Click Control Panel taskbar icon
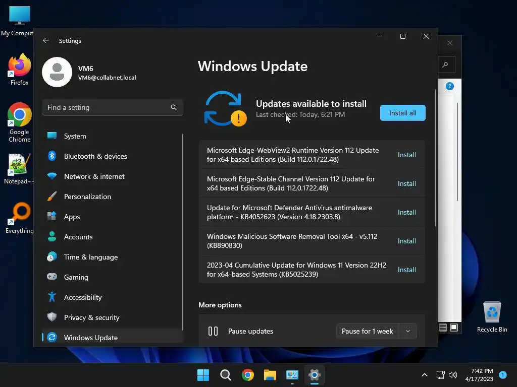This screenshot has width=517, height=387. [x=292, y=375]
